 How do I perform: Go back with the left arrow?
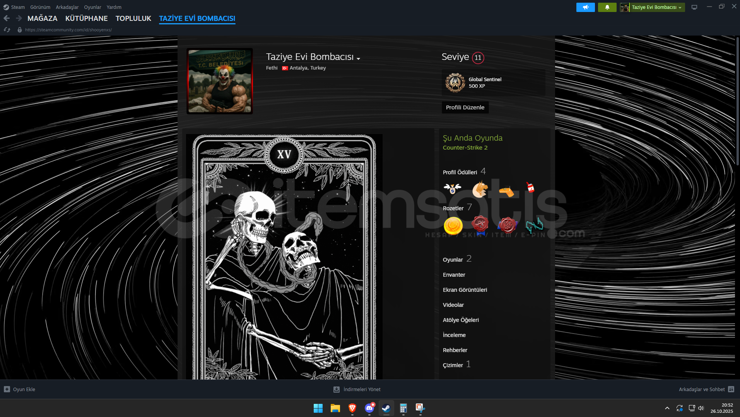point(7,18)
